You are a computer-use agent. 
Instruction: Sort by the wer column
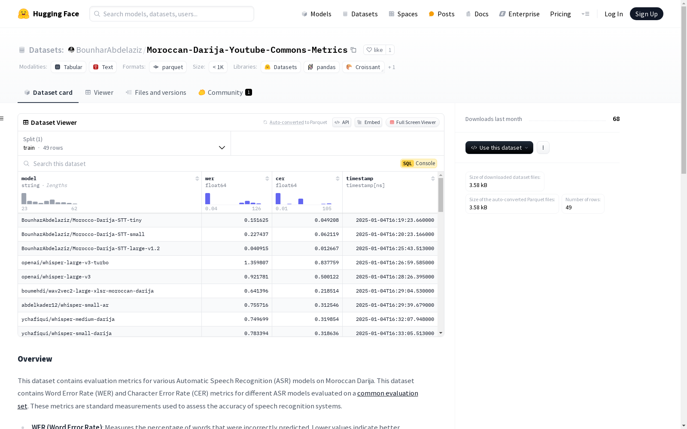(267, 178)
